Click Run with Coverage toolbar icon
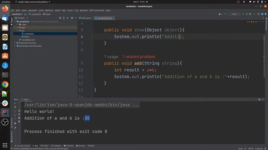The image size is (268, 150). click(250, 14)
